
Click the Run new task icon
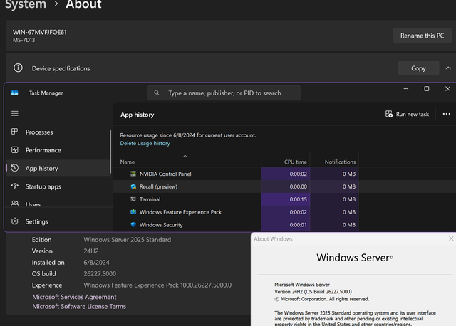[389, 114]
